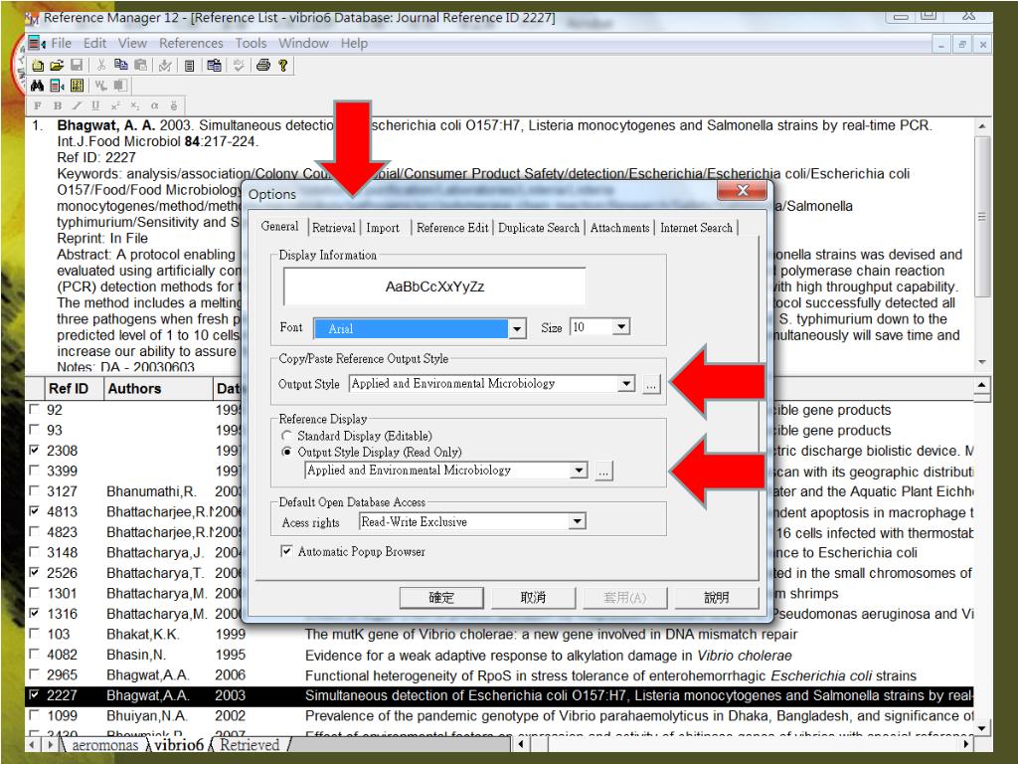Open the Copy/Paste Output Style dropdown

point(626,383)
